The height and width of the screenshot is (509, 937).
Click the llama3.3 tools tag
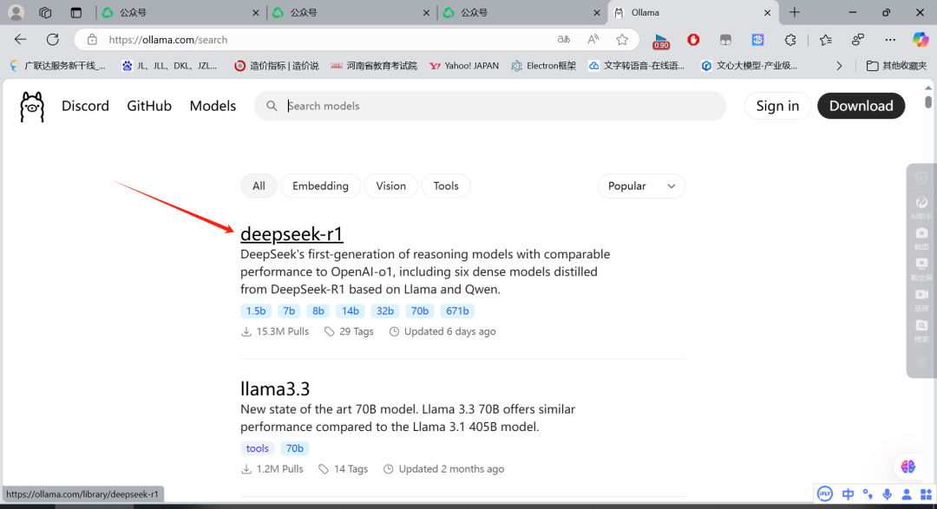[x=258, y=448]
